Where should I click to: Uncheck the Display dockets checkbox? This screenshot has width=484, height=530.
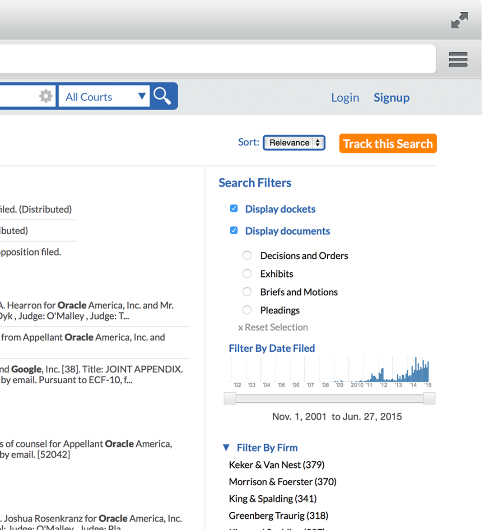tap(234, 209)
